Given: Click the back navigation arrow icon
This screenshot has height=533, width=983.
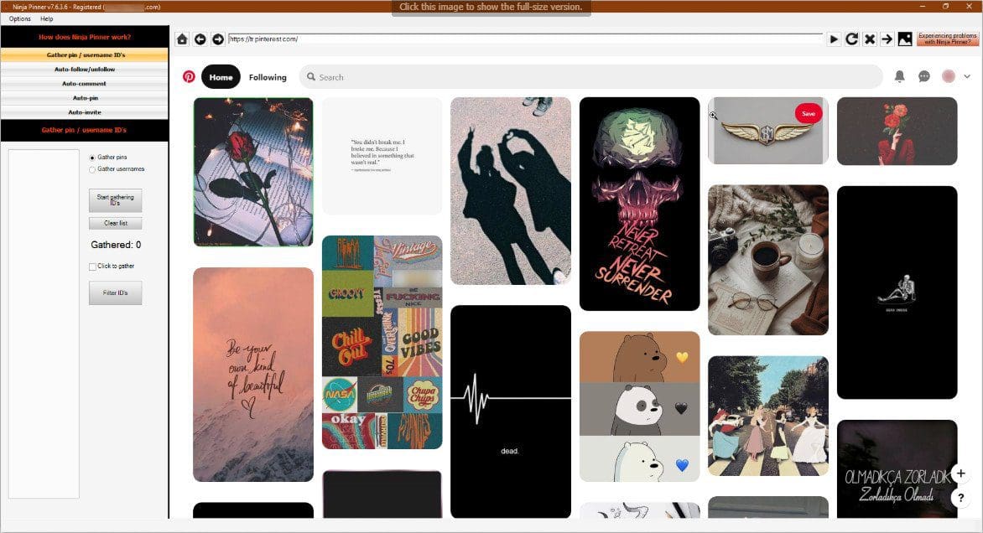Looking at the screenshot, I should click(x=200, y=39).
